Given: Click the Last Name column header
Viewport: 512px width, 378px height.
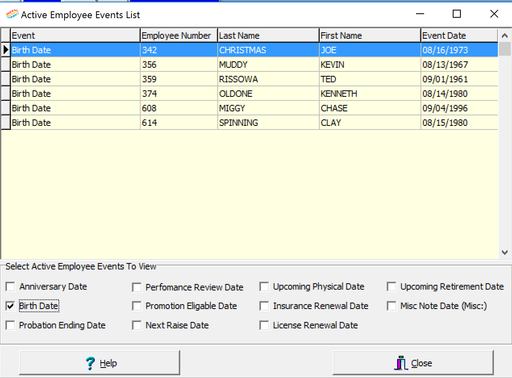Looking at the screenshot, I should pos(268,36).
